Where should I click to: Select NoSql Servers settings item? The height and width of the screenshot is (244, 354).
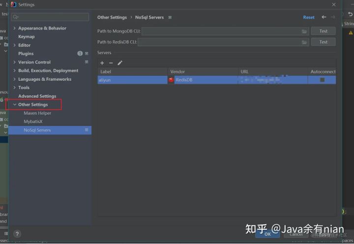coord(50,130)
